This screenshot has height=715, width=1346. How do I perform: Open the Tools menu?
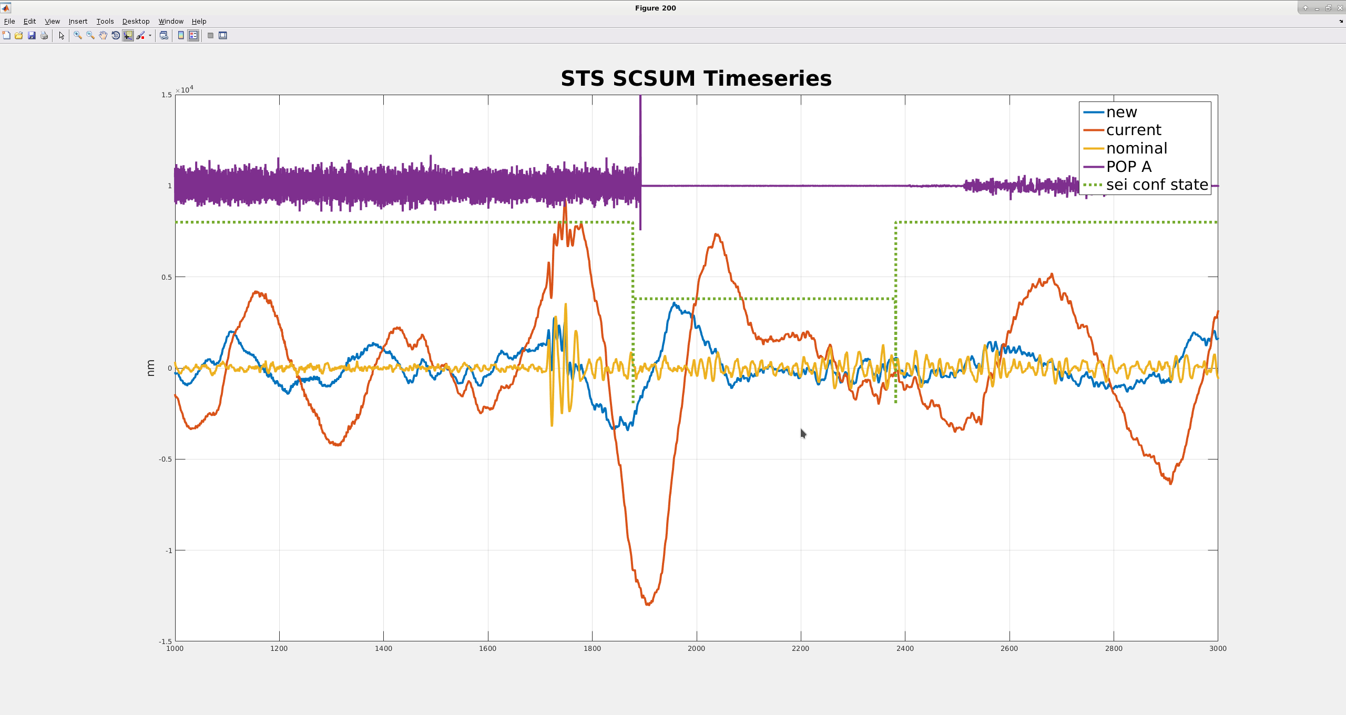tap(105, 21)
